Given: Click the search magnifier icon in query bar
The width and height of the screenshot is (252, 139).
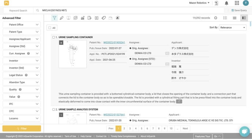Looking at the screenshot, I should 37,11.
